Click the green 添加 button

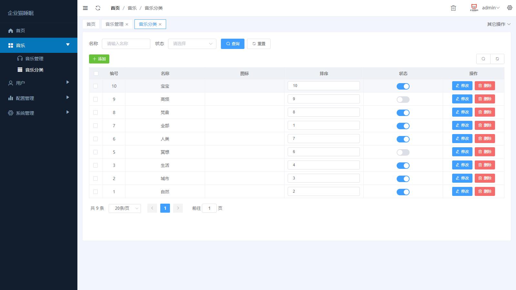99,59
